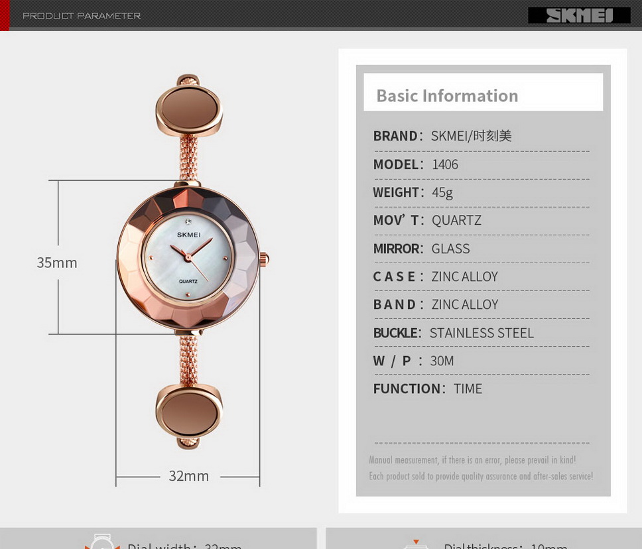Select the Product Parameter header title
Viewport: 642px width, 549px height.
pos(82,15)
